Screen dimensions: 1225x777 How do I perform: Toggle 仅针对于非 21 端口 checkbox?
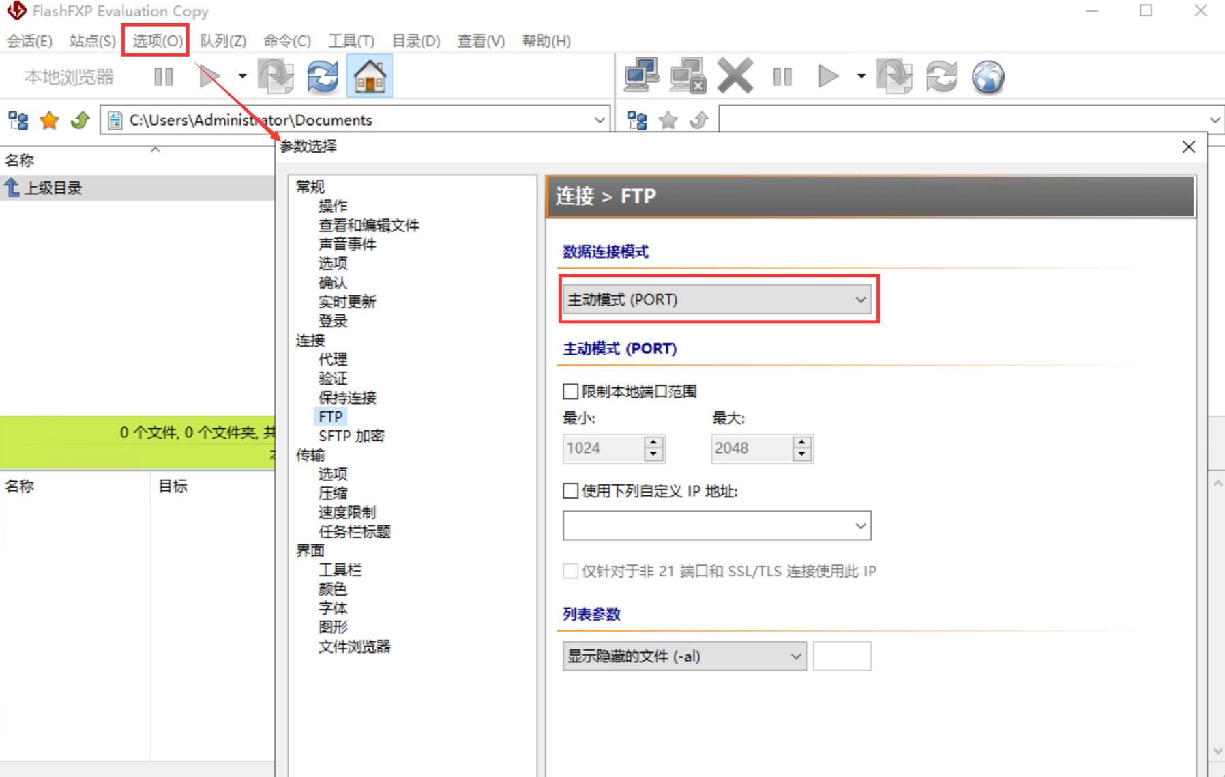coord(571,571)
